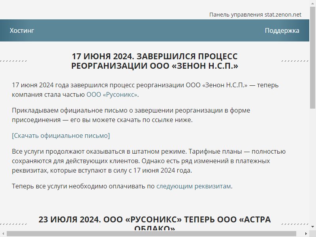Screen dimensions: 316x237
Task: Click [Скачать официальное письмо] link
Action: tap(61, 135)
